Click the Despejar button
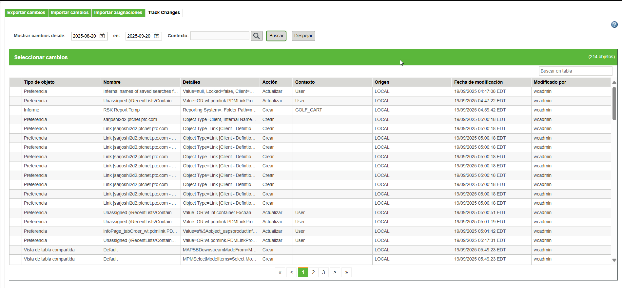 coord(303,36)
